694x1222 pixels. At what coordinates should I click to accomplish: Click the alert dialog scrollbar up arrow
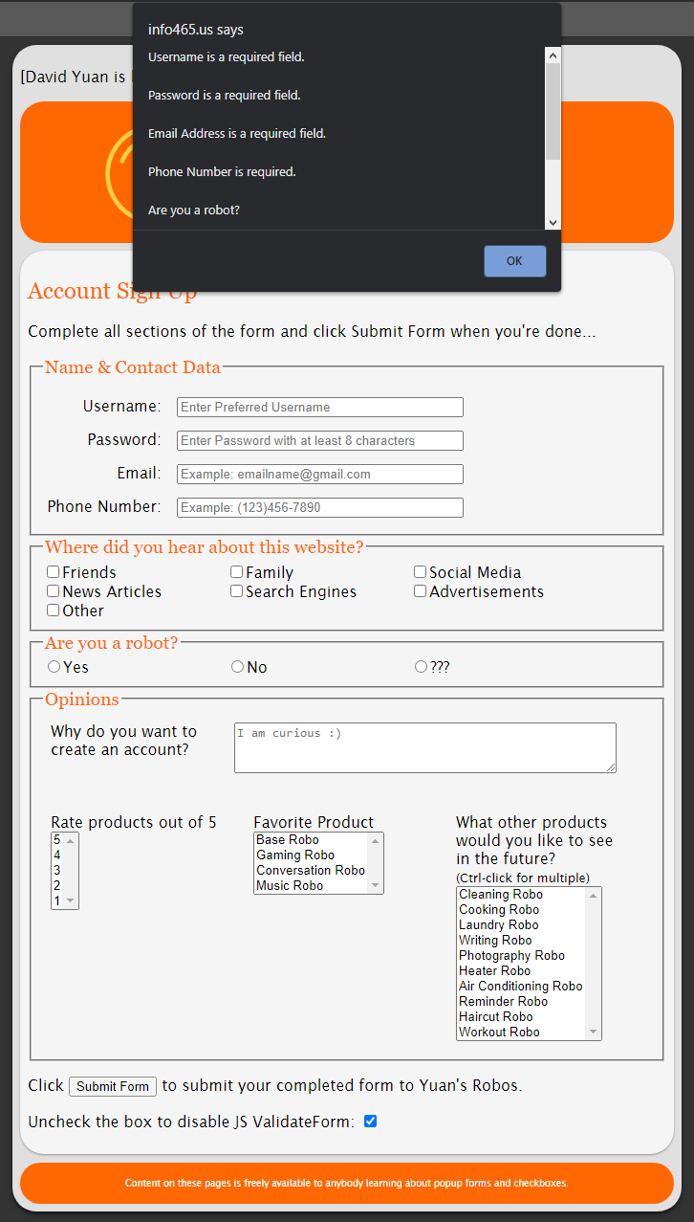(553, 56)
